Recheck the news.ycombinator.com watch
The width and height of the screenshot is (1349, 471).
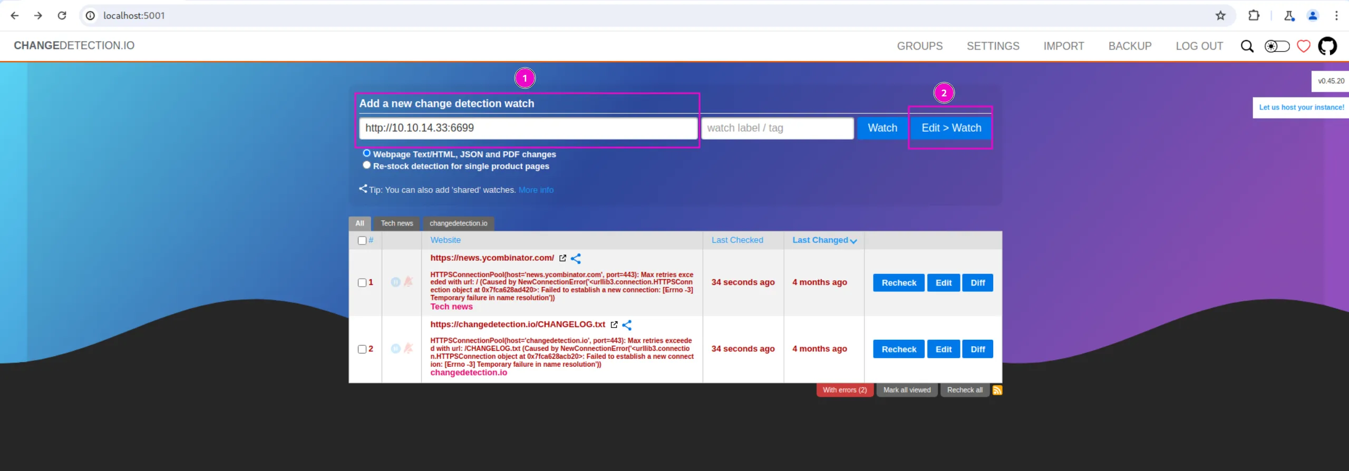[898, 283]
